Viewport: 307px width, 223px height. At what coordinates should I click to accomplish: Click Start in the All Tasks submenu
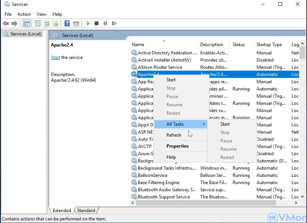[x=225, y=124]
